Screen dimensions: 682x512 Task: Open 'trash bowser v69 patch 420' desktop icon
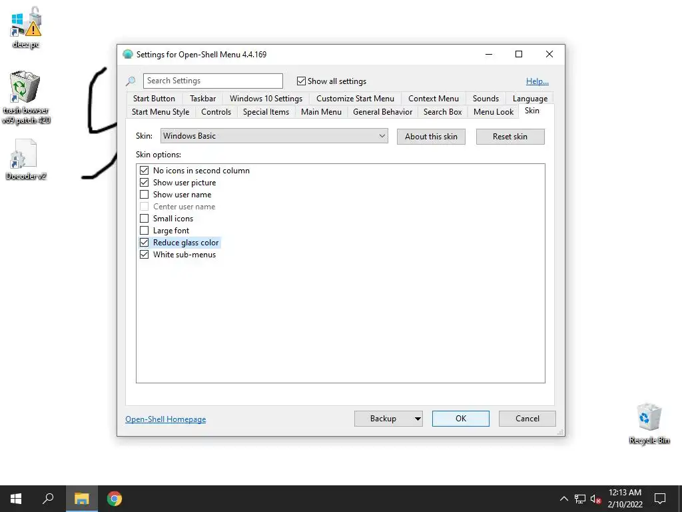[x=26, y=97]
